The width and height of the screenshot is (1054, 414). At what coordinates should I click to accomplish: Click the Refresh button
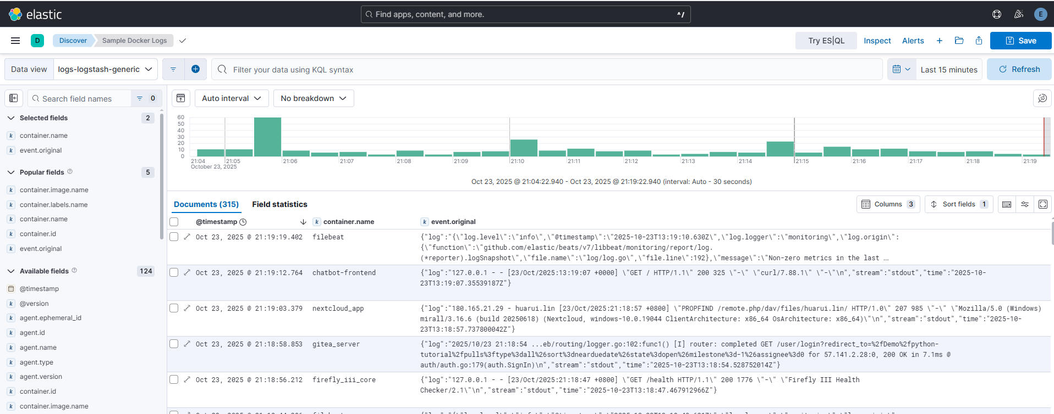[x=1019, y=69]
